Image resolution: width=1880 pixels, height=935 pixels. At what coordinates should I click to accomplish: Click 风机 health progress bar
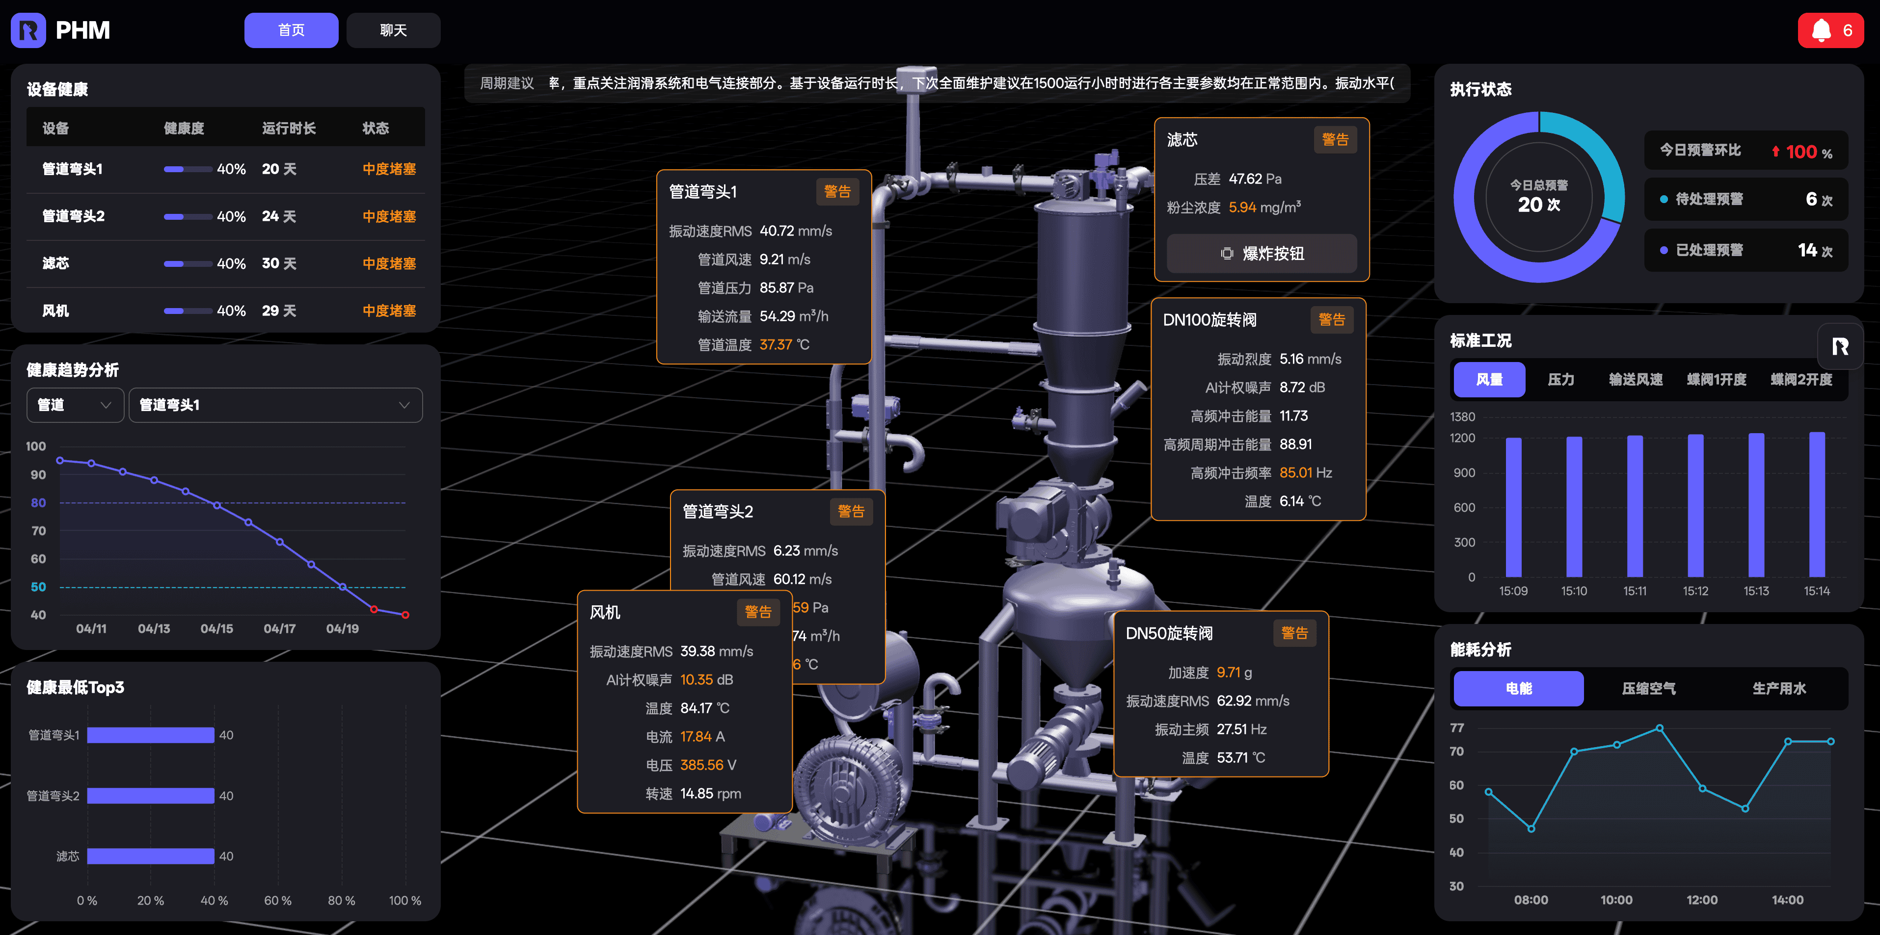click(x=188, y=311)
